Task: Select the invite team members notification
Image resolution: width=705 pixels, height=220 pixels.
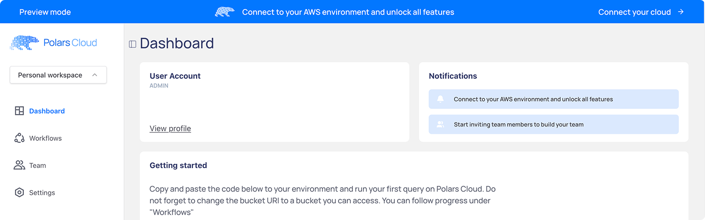Action: point(554,125)
